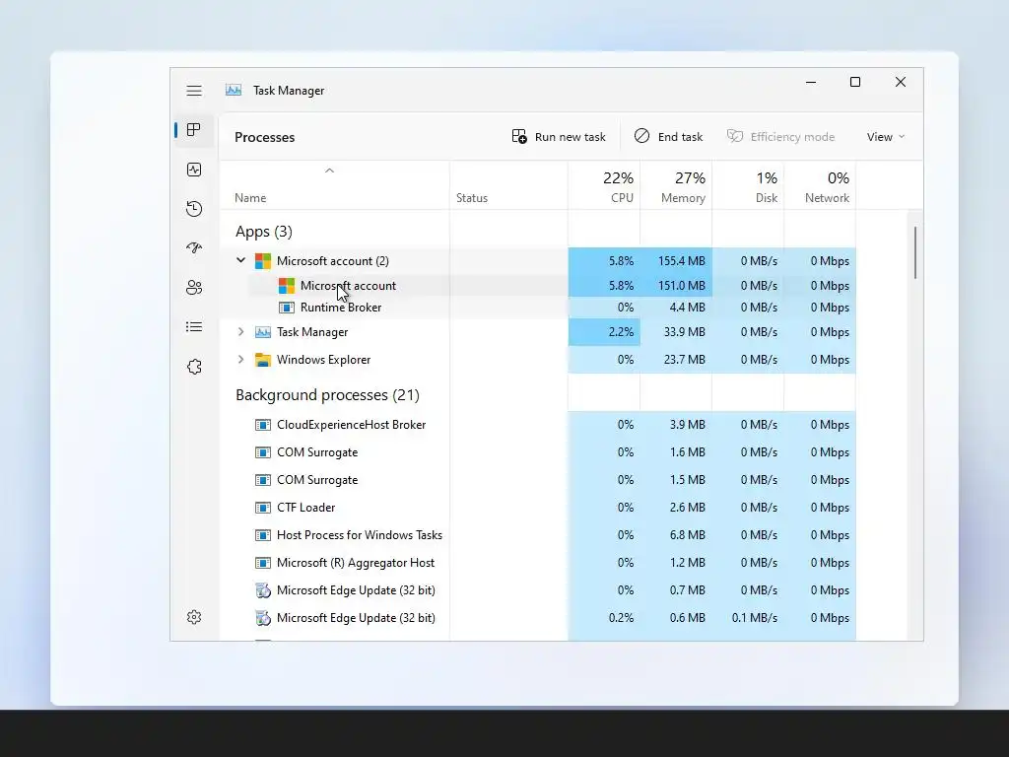
Task: Click the Background processes (21) heading
Action: (x=327, y=395)
